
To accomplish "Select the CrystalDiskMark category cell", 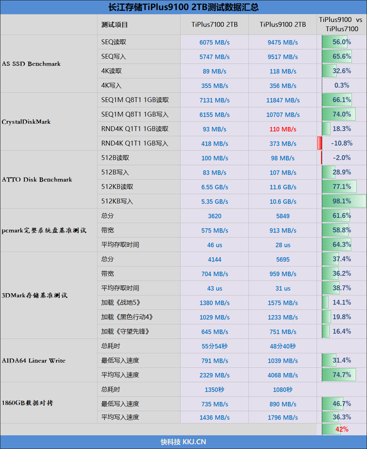I will pyautogui.click(x=26, y=122).
